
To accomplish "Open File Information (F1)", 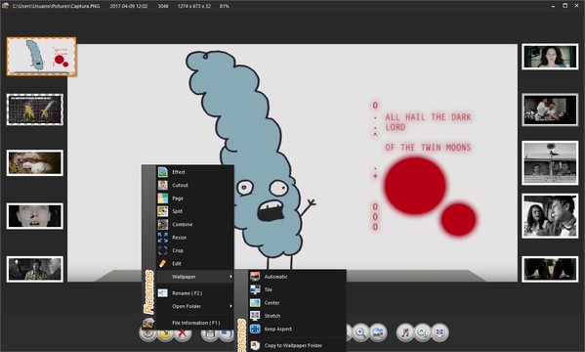I will point(194,323).
